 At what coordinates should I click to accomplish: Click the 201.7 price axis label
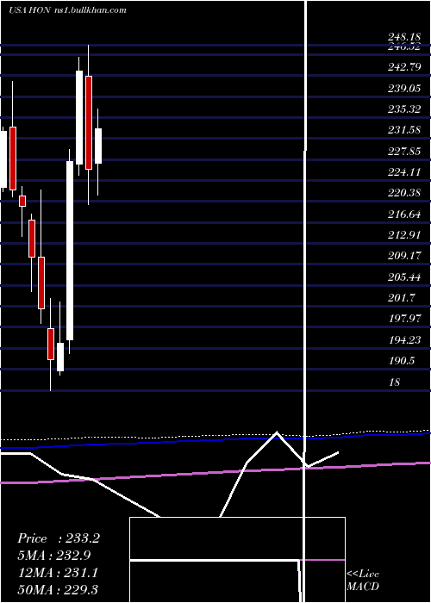401,298
